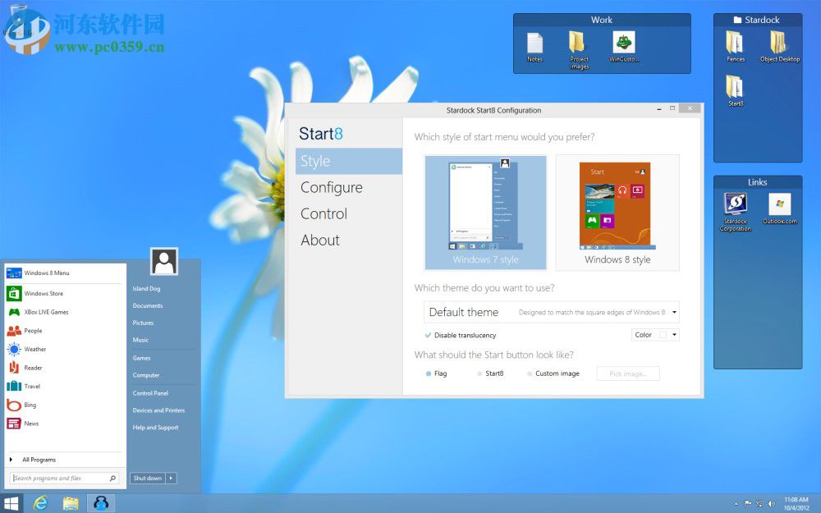Open the About section in Start8
The height and width of the screenshot is (513, 821).
(320, 240)
